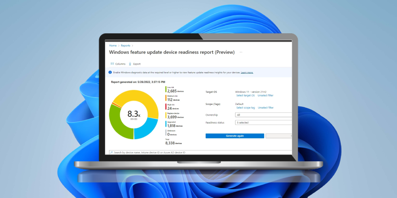Open the Readiness status dropdown
Image resolution: width=397 pixels, height=198 pixels.
tap(263, 122)
